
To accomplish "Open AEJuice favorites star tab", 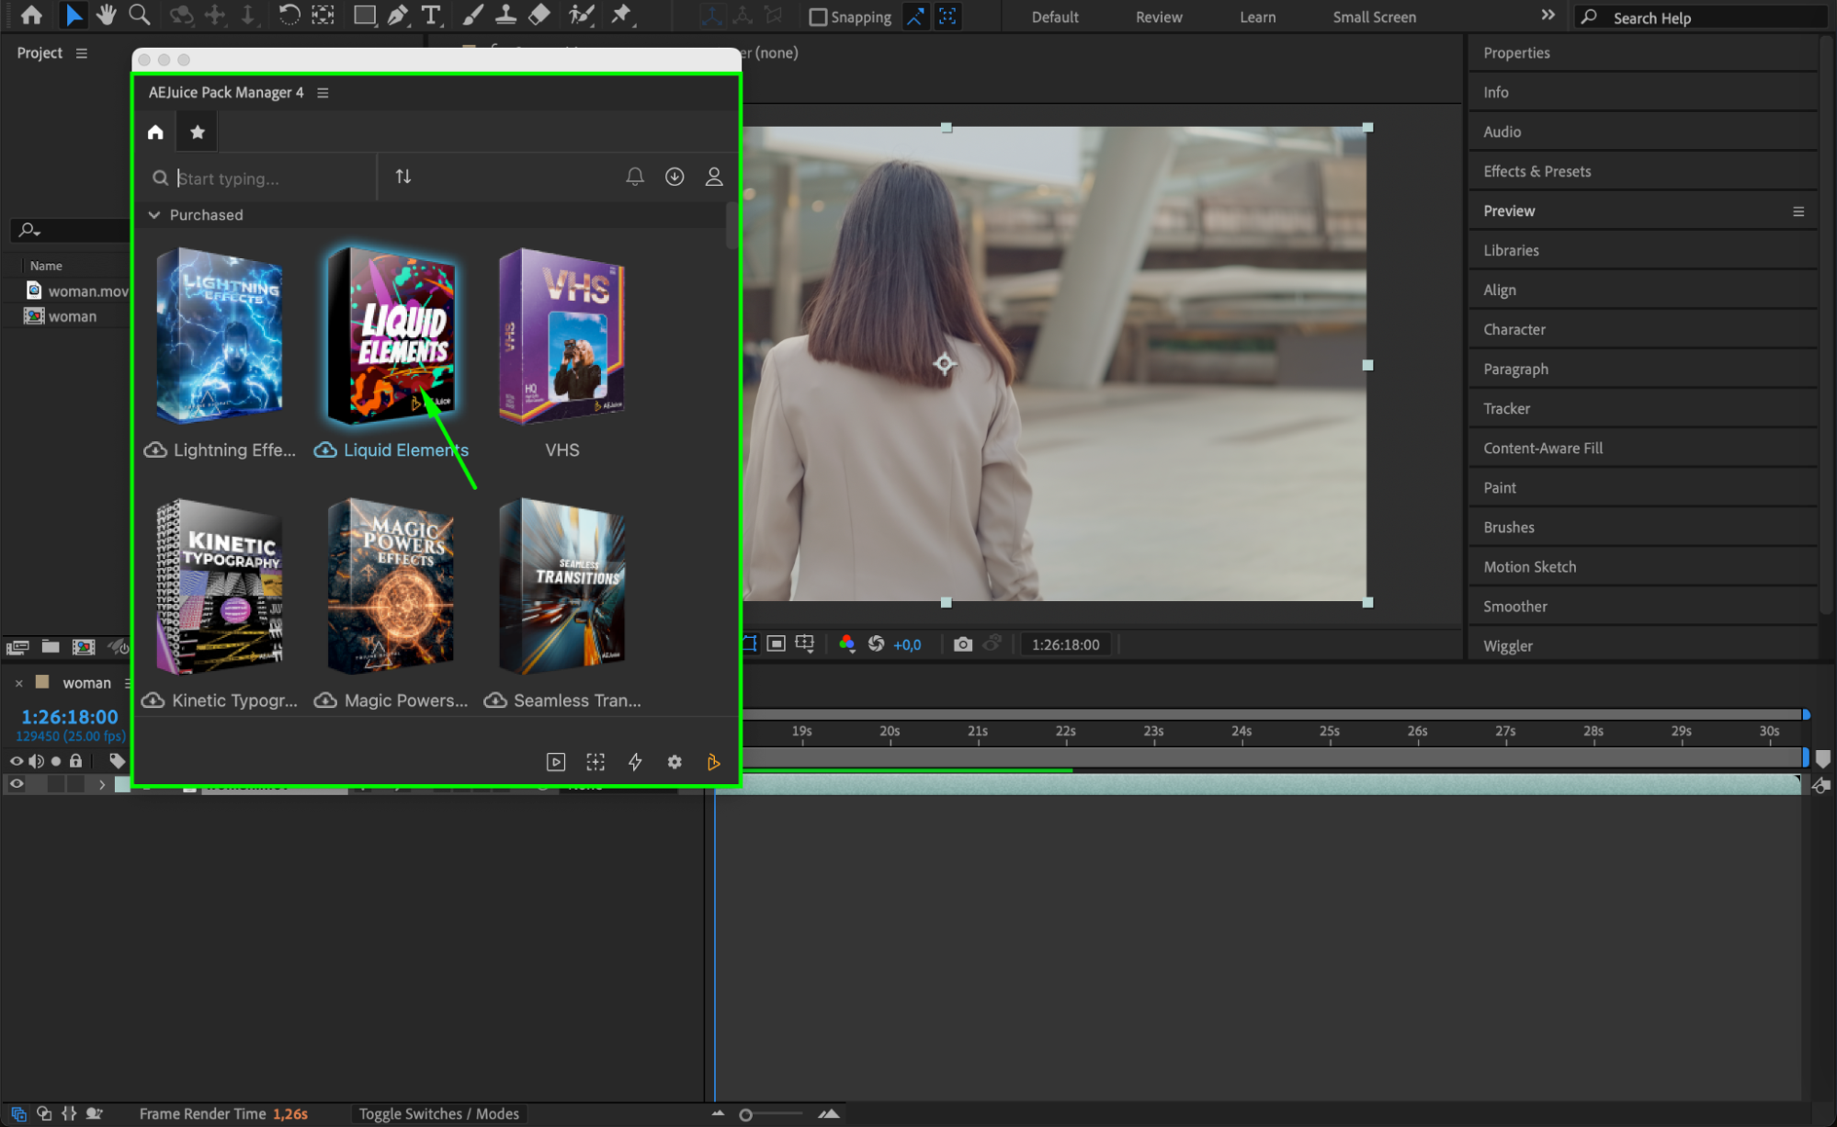I will [197, 132].
